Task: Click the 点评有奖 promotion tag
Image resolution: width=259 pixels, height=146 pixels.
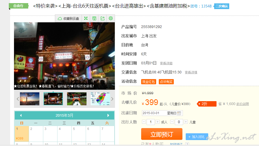Action: coord(166,82)
